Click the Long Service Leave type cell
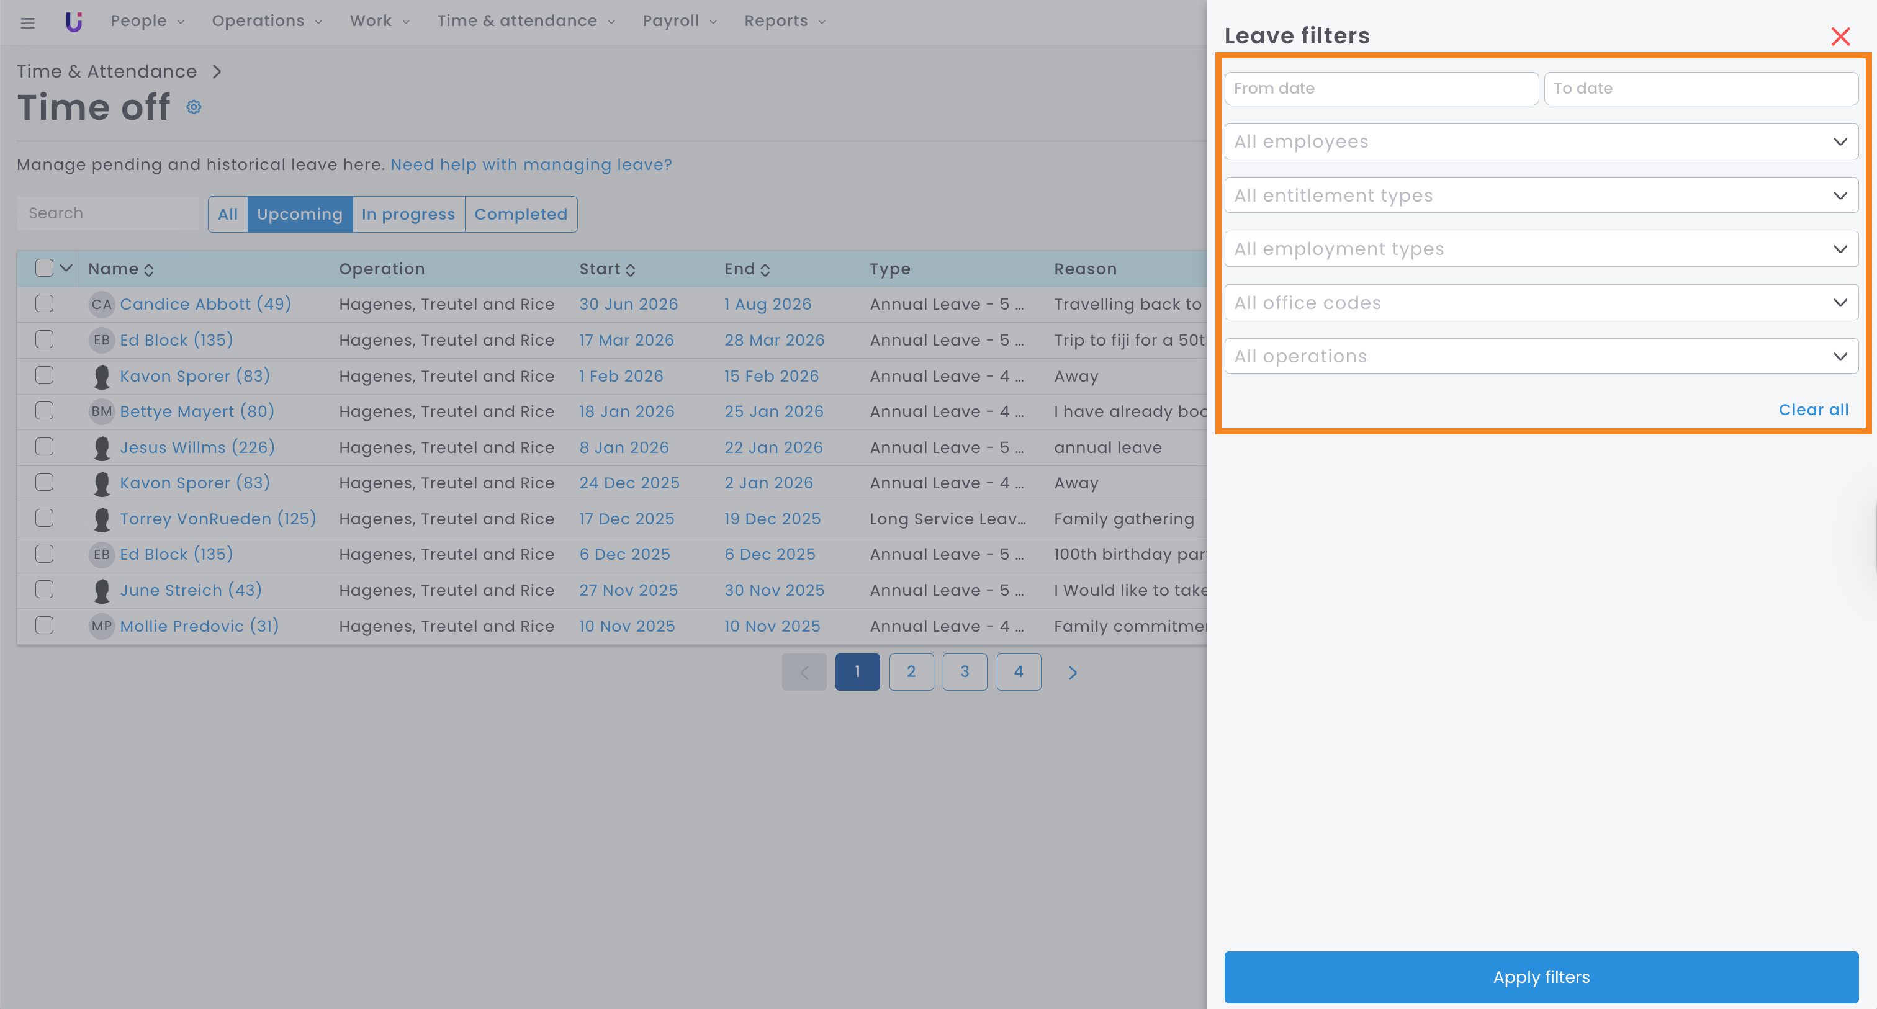This screenshot has width=1877, height=1009. click(x=948, y=519)
